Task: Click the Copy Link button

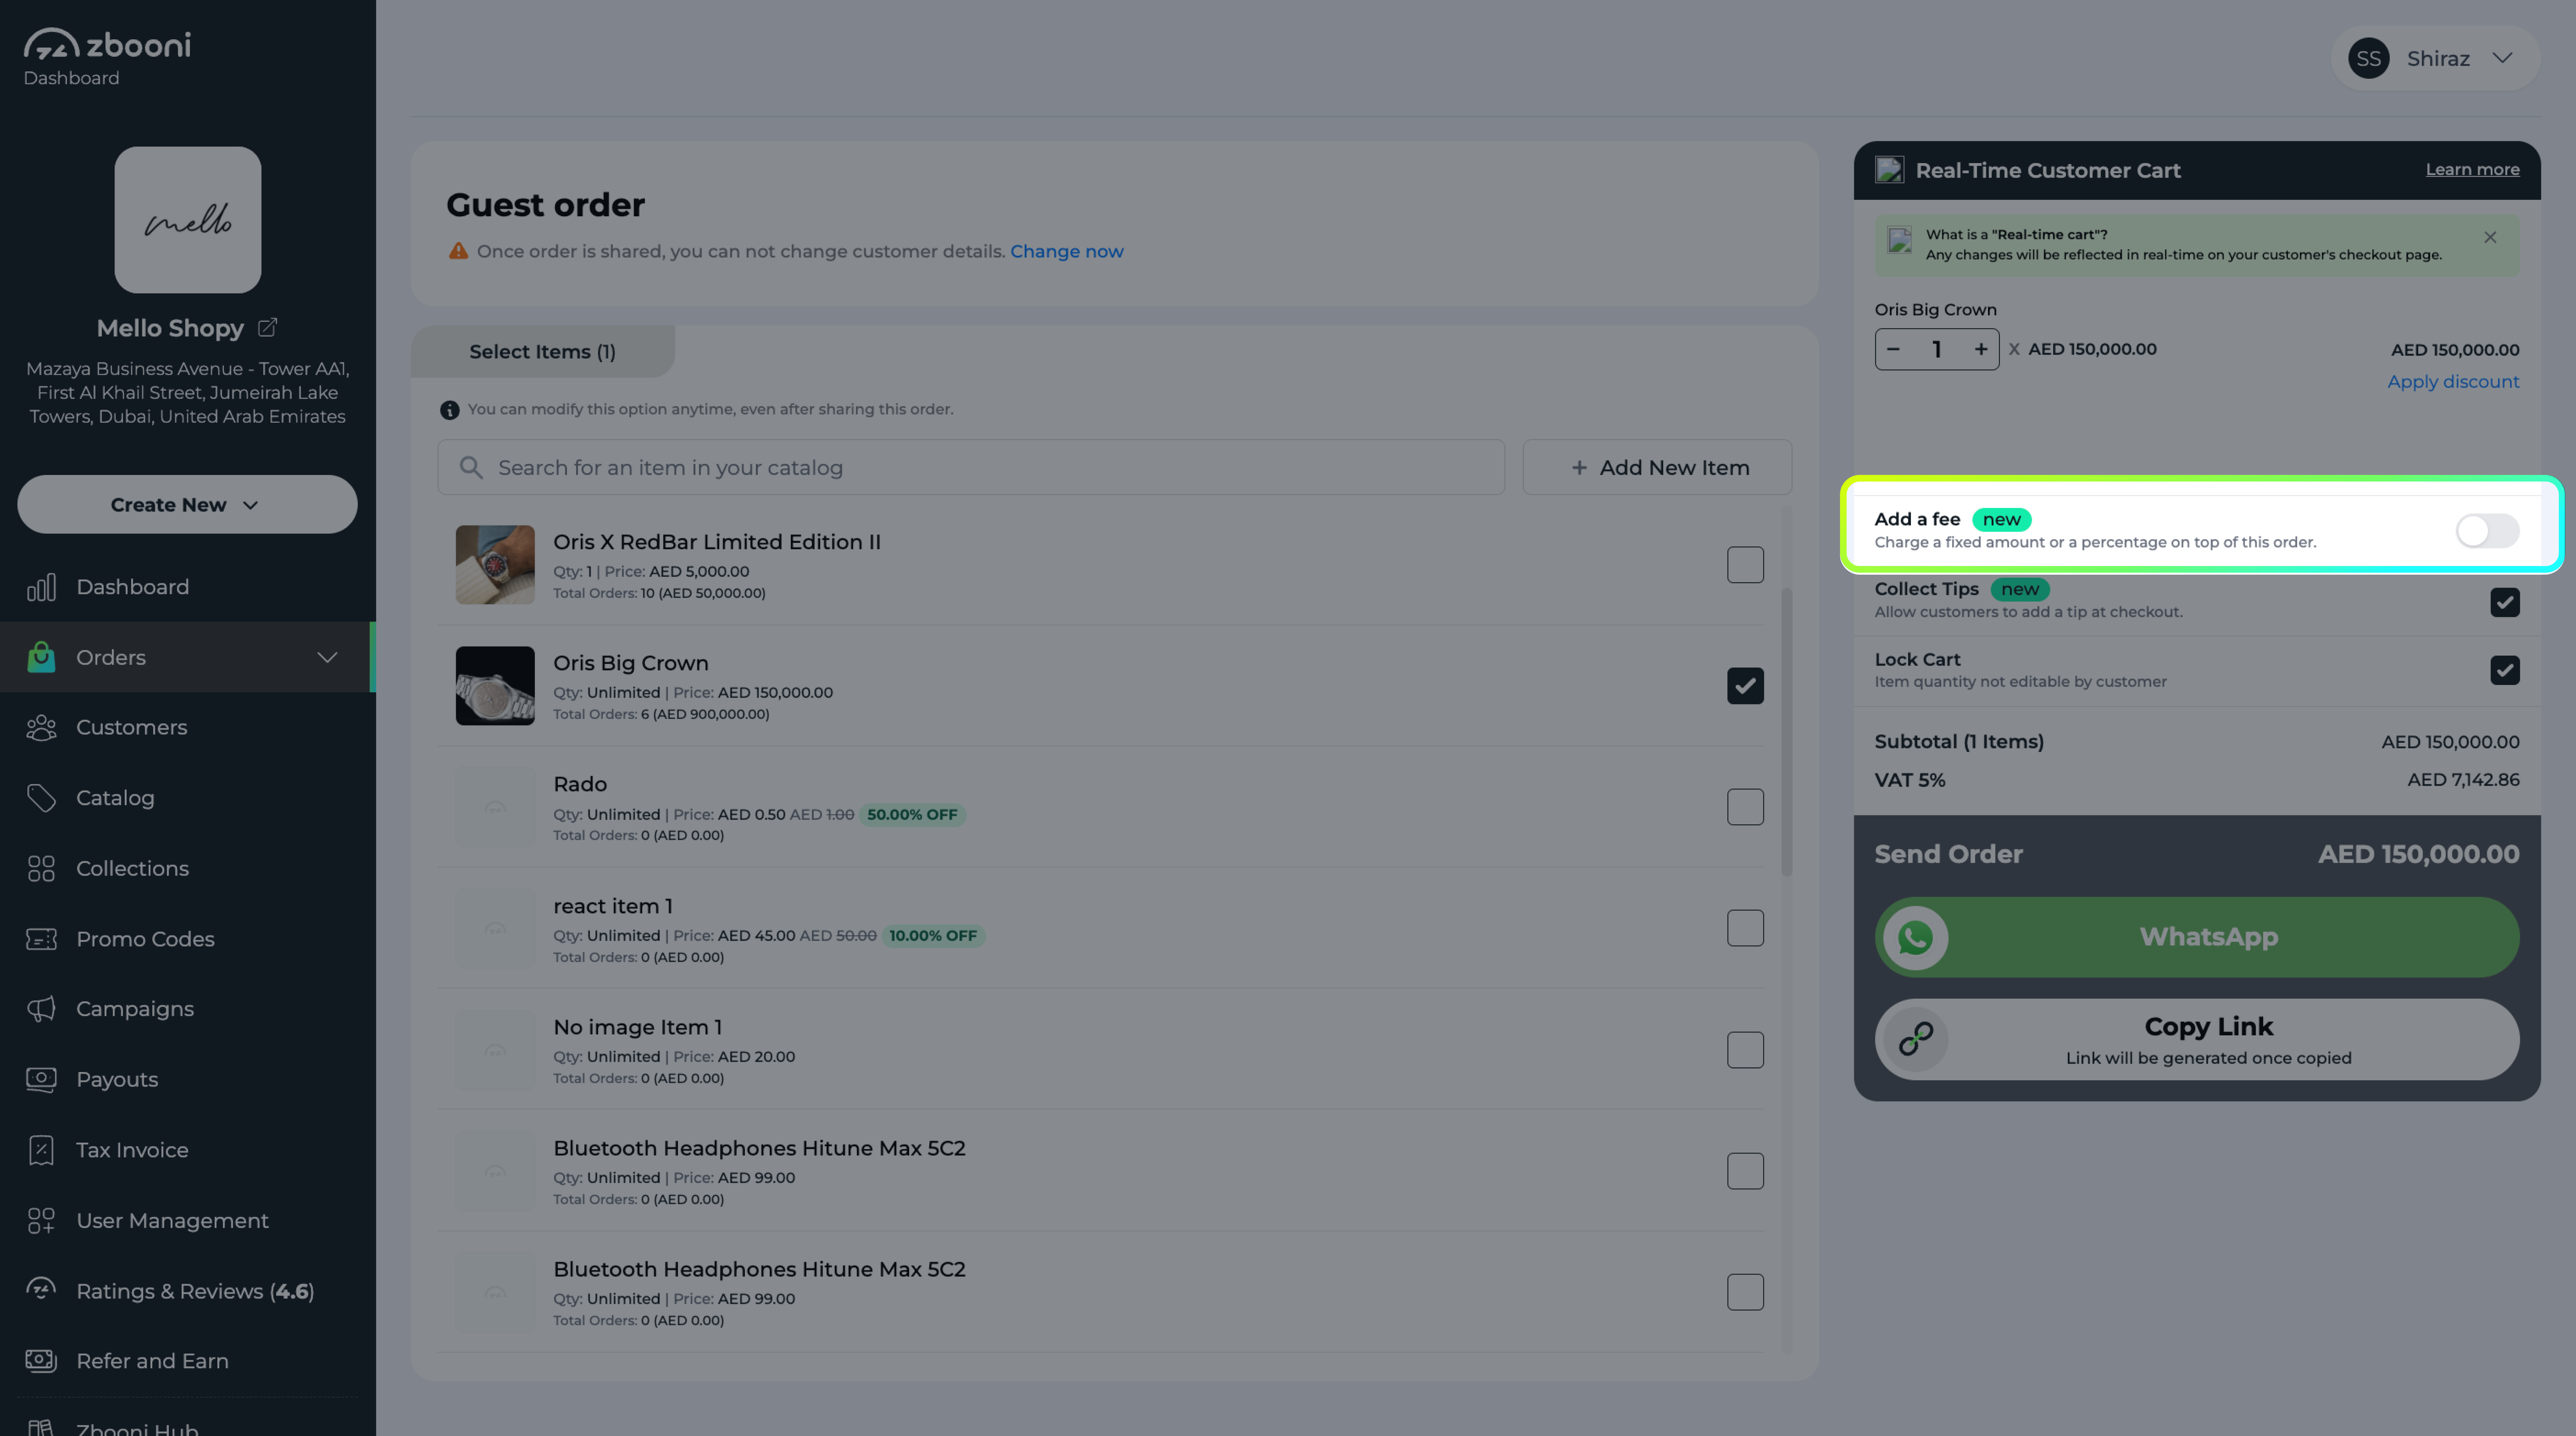Action: pyautogui.click(x=2197, y=1039)
